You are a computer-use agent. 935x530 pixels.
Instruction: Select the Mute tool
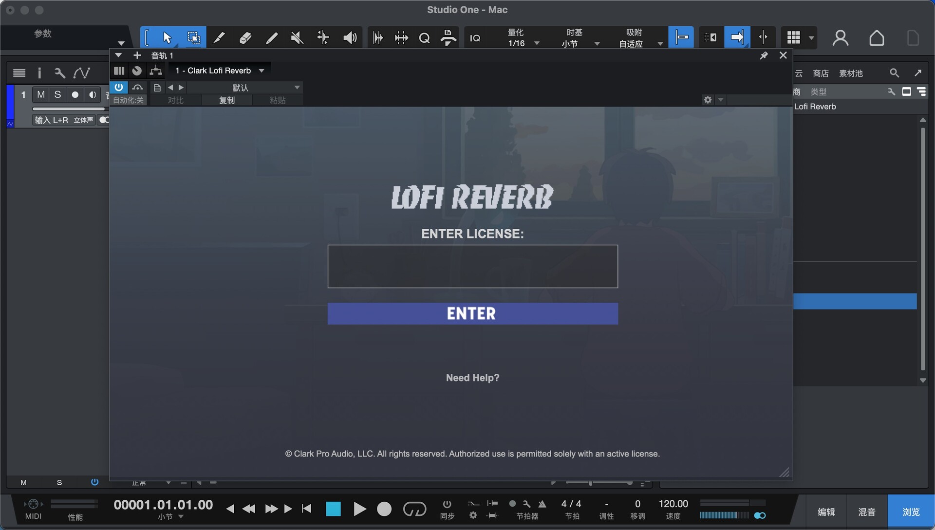click(x=297, y=37)
